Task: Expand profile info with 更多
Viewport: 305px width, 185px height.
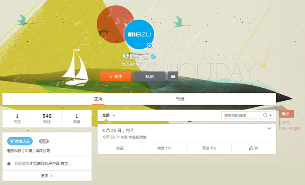Action: coord(47,176)
